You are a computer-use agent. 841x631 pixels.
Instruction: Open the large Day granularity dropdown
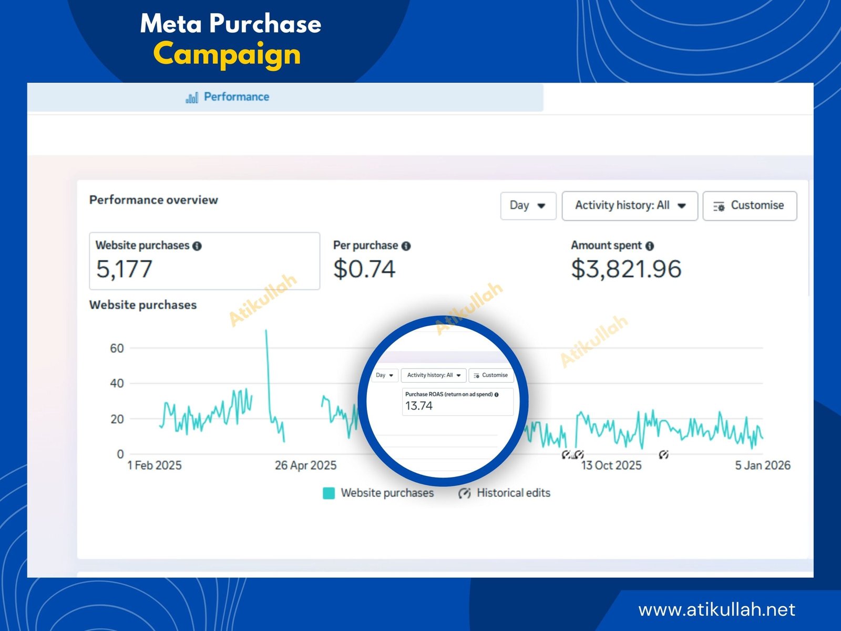click(528, 206)
